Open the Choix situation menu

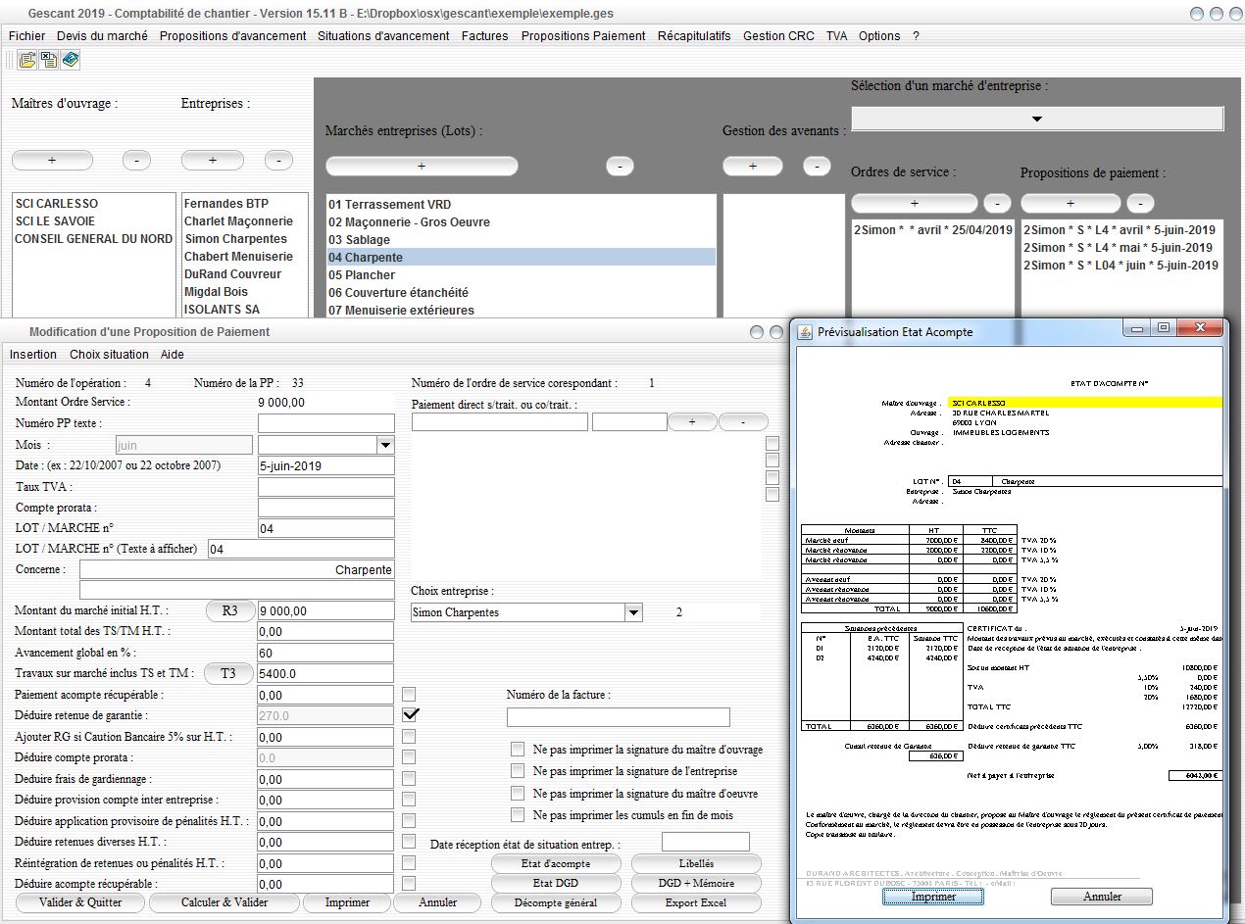(109, 354)
